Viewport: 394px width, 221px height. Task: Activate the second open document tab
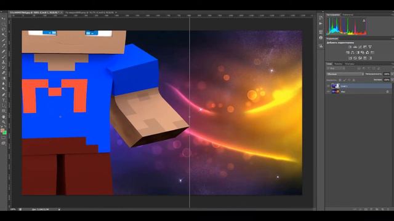click(x=90, y=12)
